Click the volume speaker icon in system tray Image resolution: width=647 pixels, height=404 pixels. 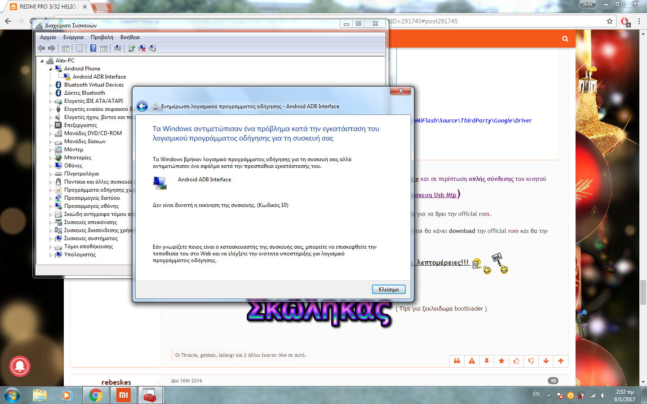[603, 395]
